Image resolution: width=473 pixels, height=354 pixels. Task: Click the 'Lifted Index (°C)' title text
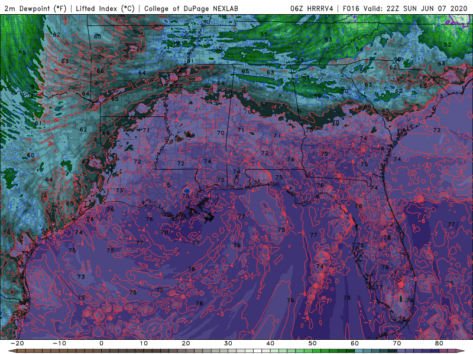(x=105, y=8)
